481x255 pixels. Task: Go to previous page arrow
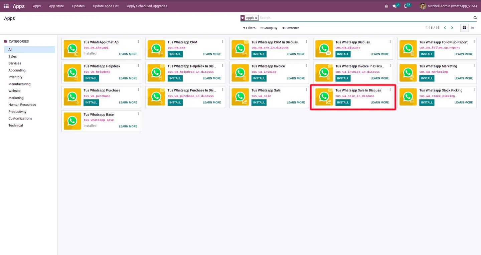[445, 28]
